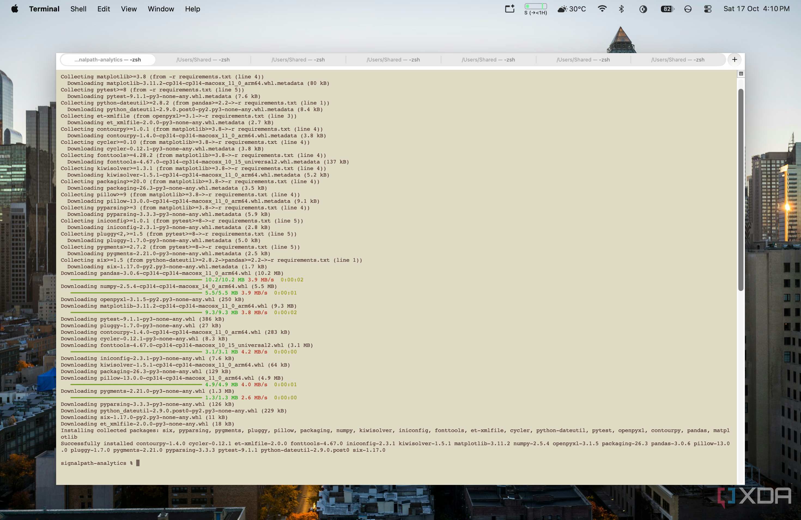Viewport: 801px width, 520px height.
Task: Open the Help menu
Action: [x=193, y=9]
